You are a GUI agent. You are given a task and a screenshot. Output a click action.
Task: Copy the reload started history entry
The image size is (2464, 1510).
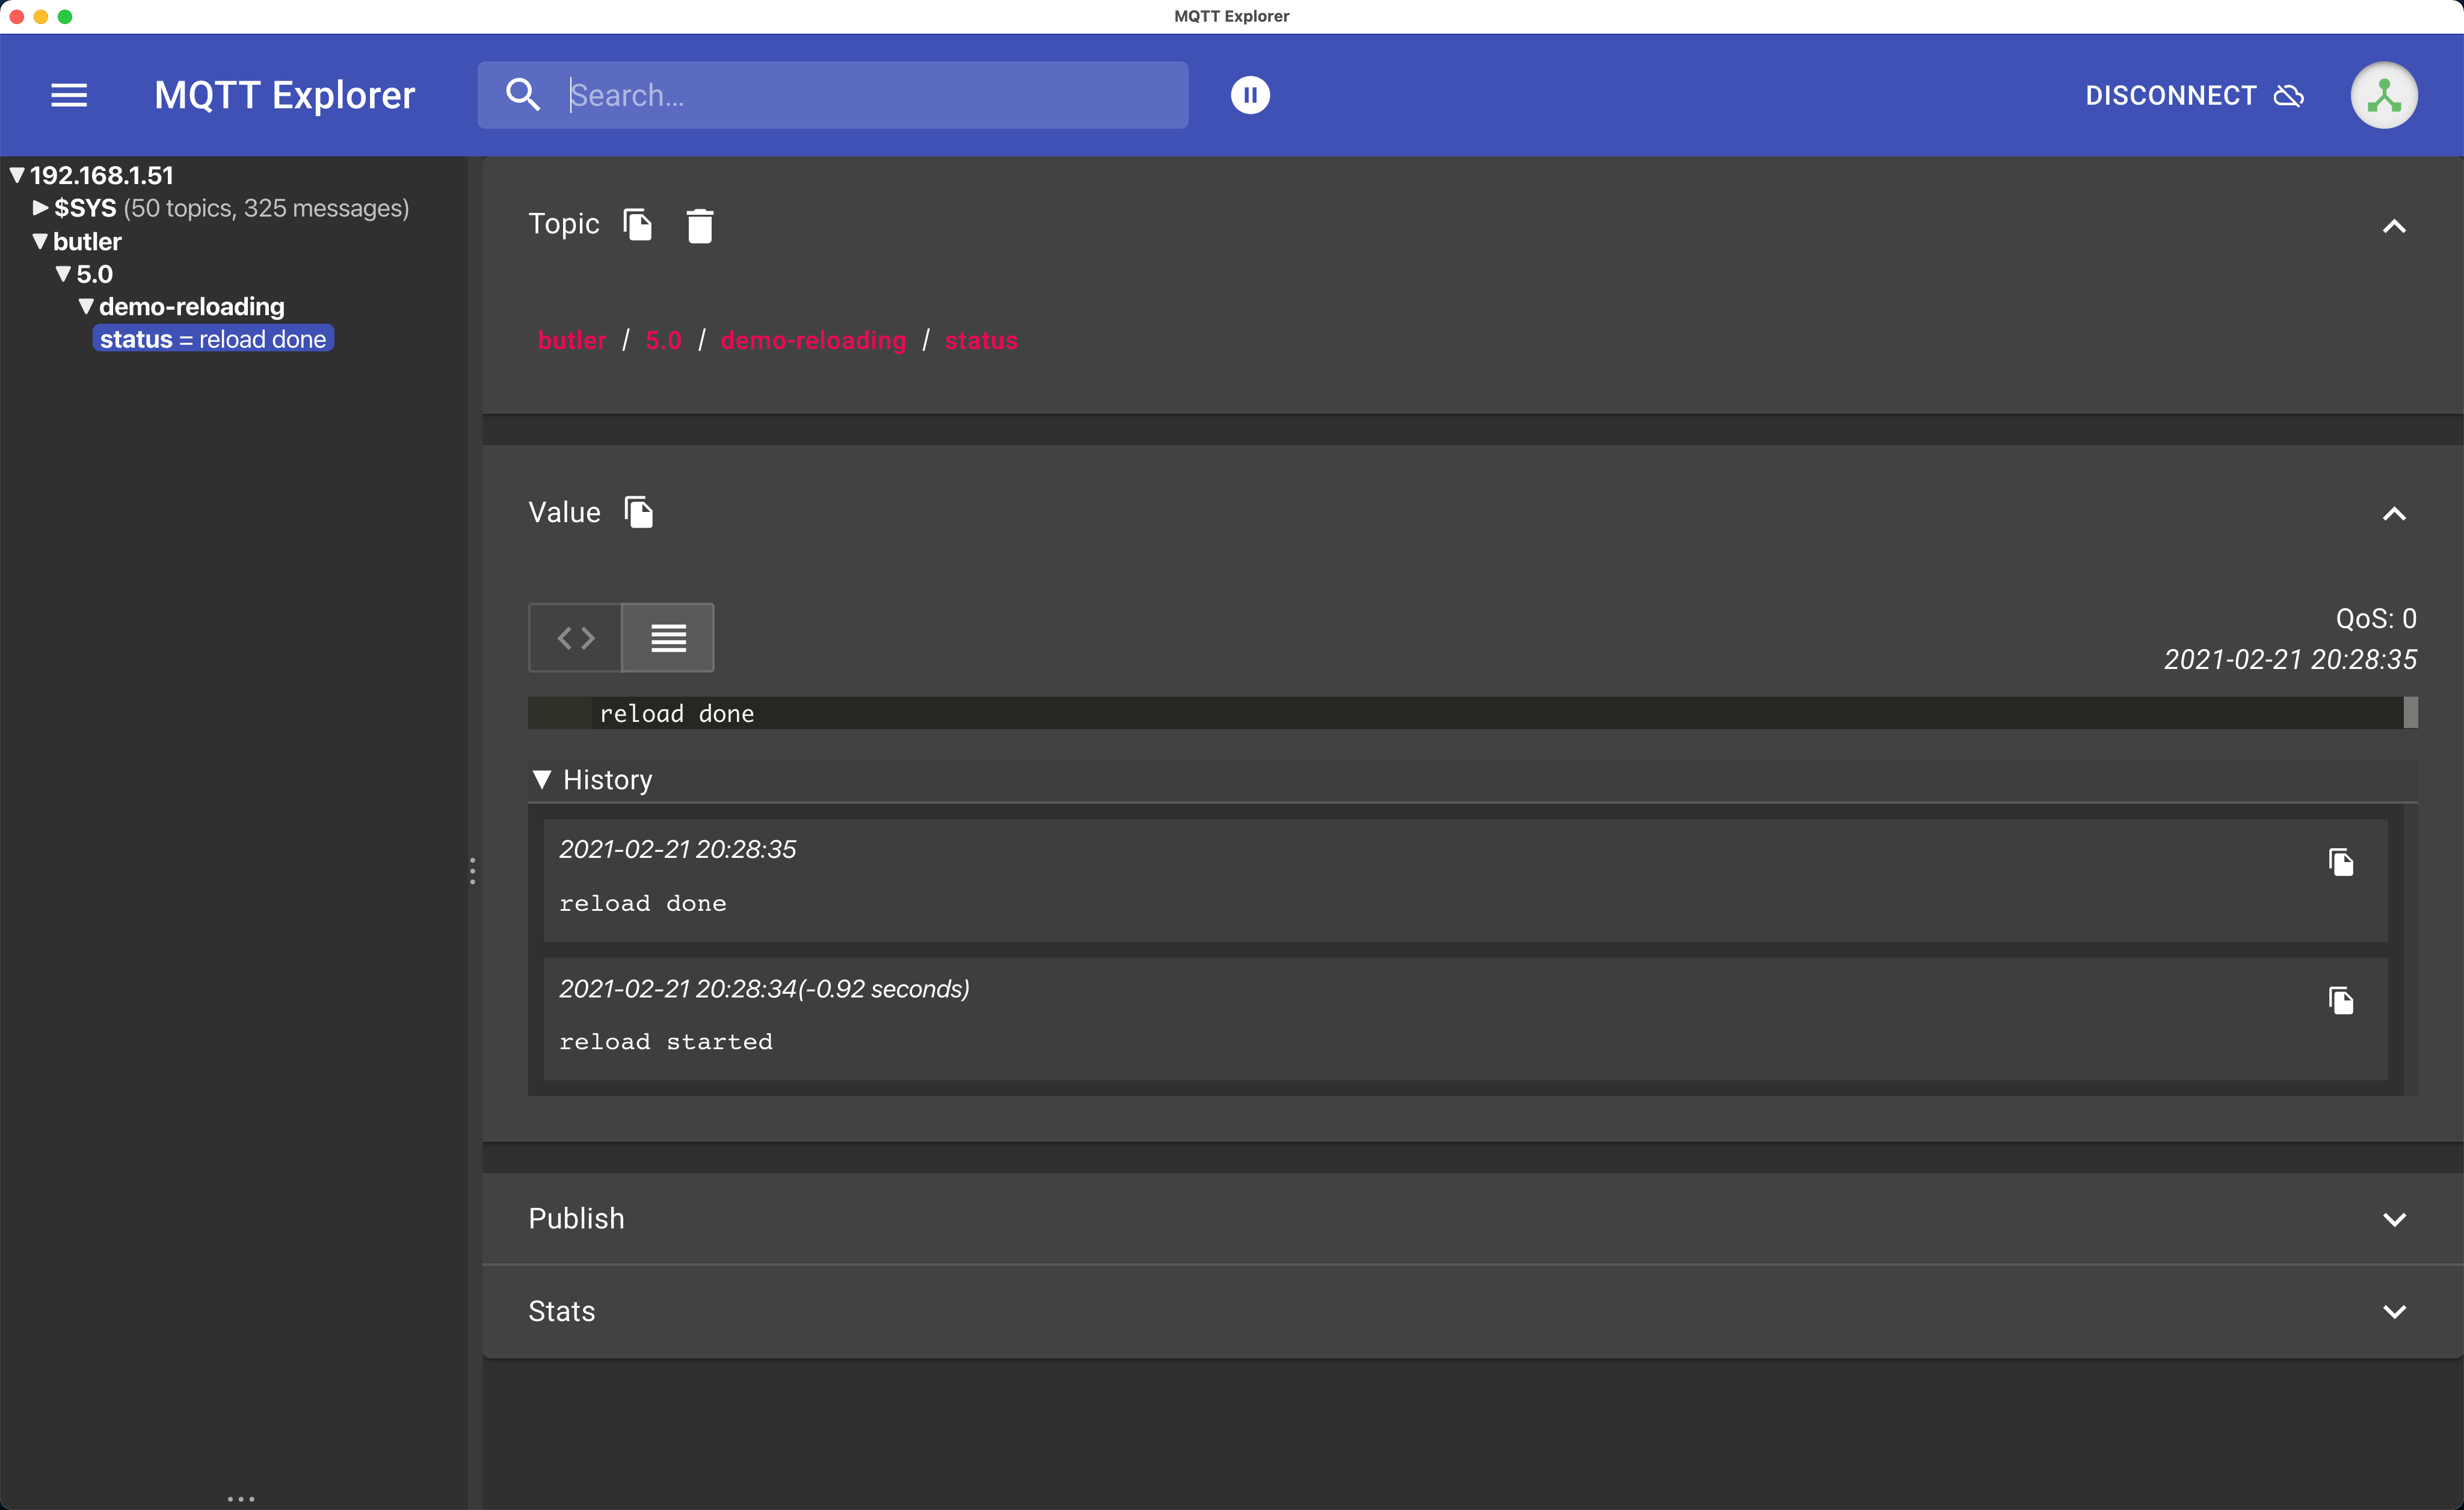coord(2341,1000)
